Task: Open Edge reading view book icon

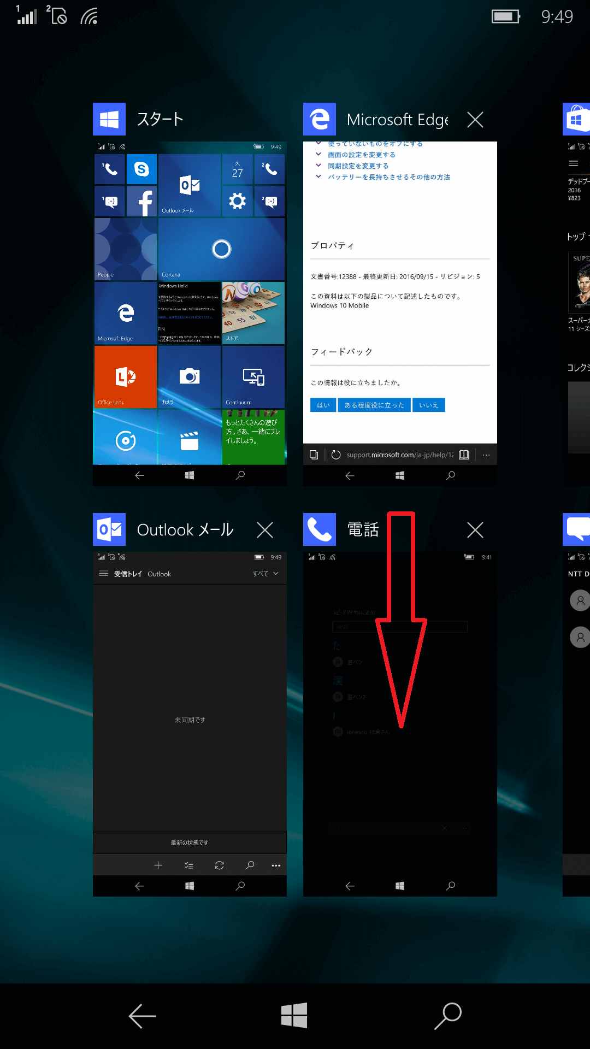Action: coord(464,455)
